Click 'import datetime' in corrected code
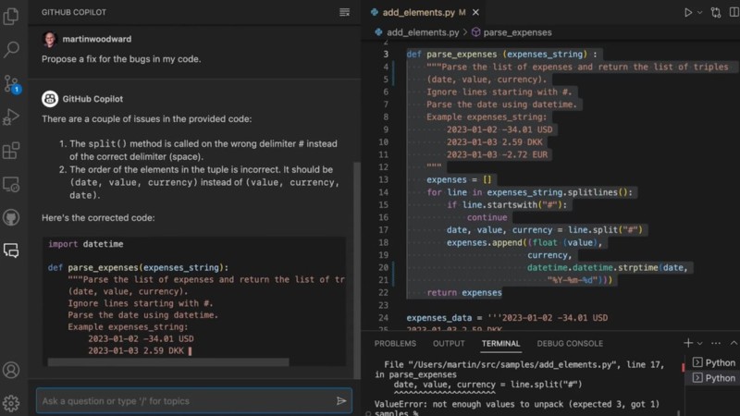Image resolution: width=740 pixels, height=416 pixels. coord(85,244)
